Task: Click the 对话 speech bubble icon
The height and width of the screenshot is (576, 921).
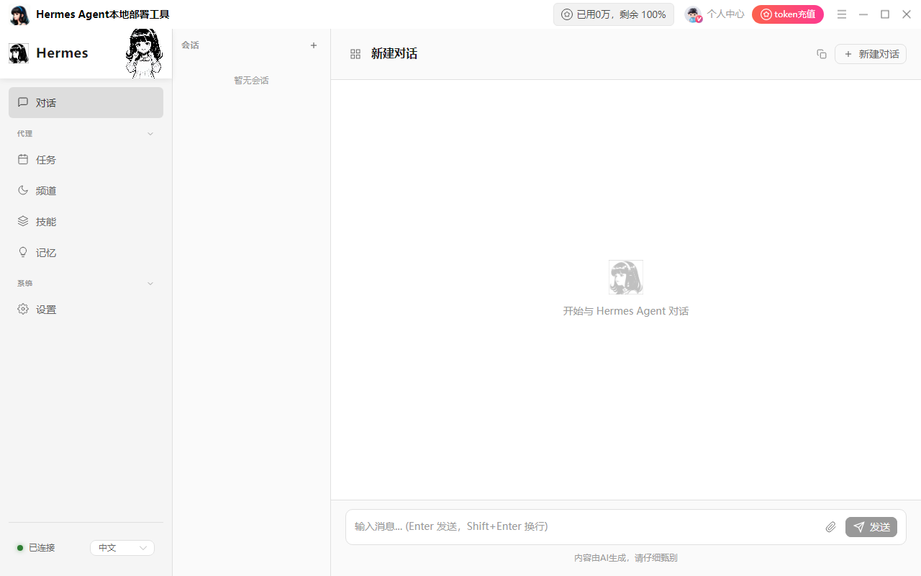Action: tap(23, 102)
